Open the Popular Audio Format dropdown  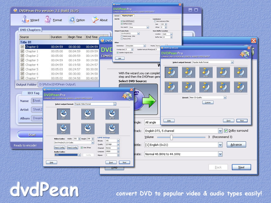pyautogui.click(x=232, y=62)
